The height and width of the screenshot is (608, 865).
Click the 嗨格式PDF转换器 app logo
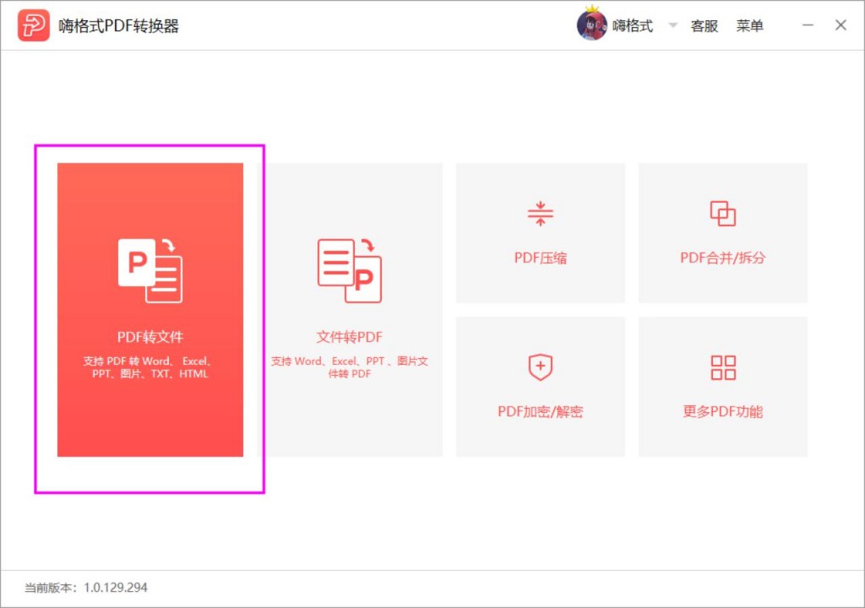click(x=34, y=25)
